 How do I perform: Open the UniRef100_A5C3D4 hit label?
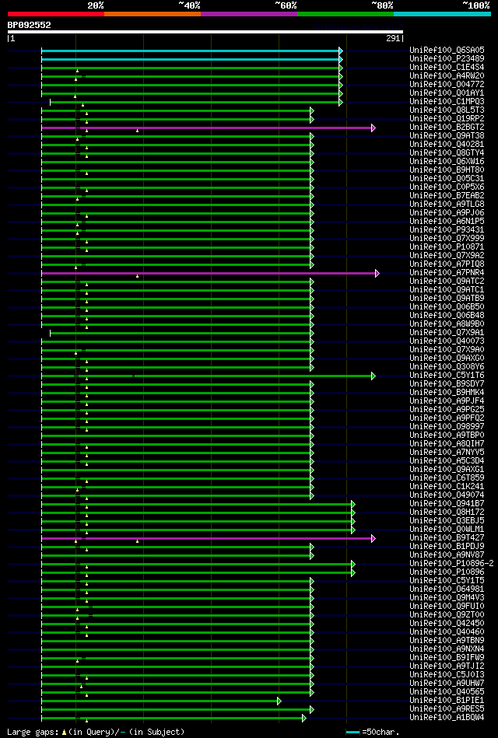447,460
